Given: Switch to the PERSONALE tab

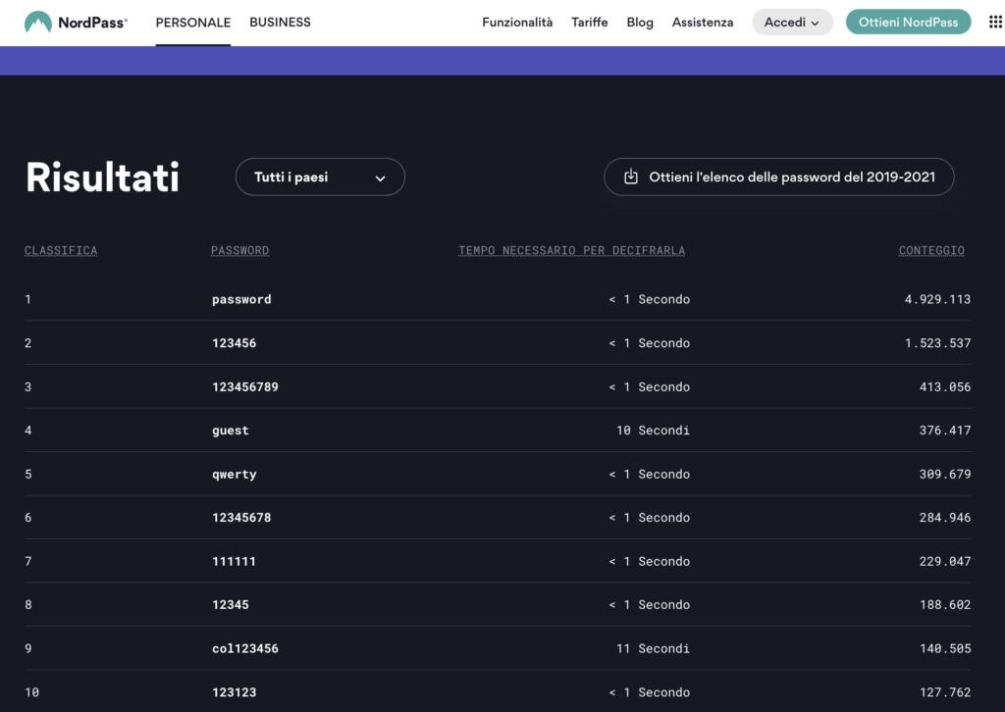Looking at the screenshot, I should pyautogui.click(x=192, y=23).
